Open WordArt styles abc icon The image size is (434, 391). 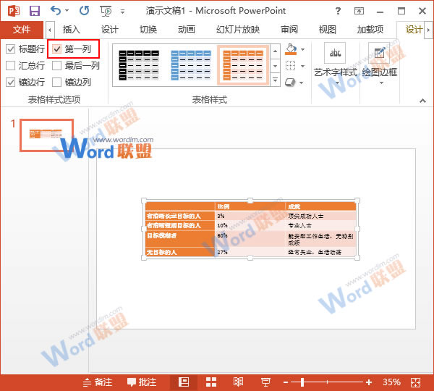coord(335,53)
